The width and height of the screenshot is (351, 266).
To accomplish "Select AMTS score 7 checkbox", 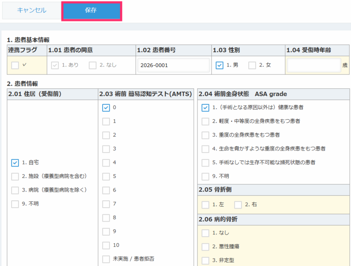I will [106, 204].
